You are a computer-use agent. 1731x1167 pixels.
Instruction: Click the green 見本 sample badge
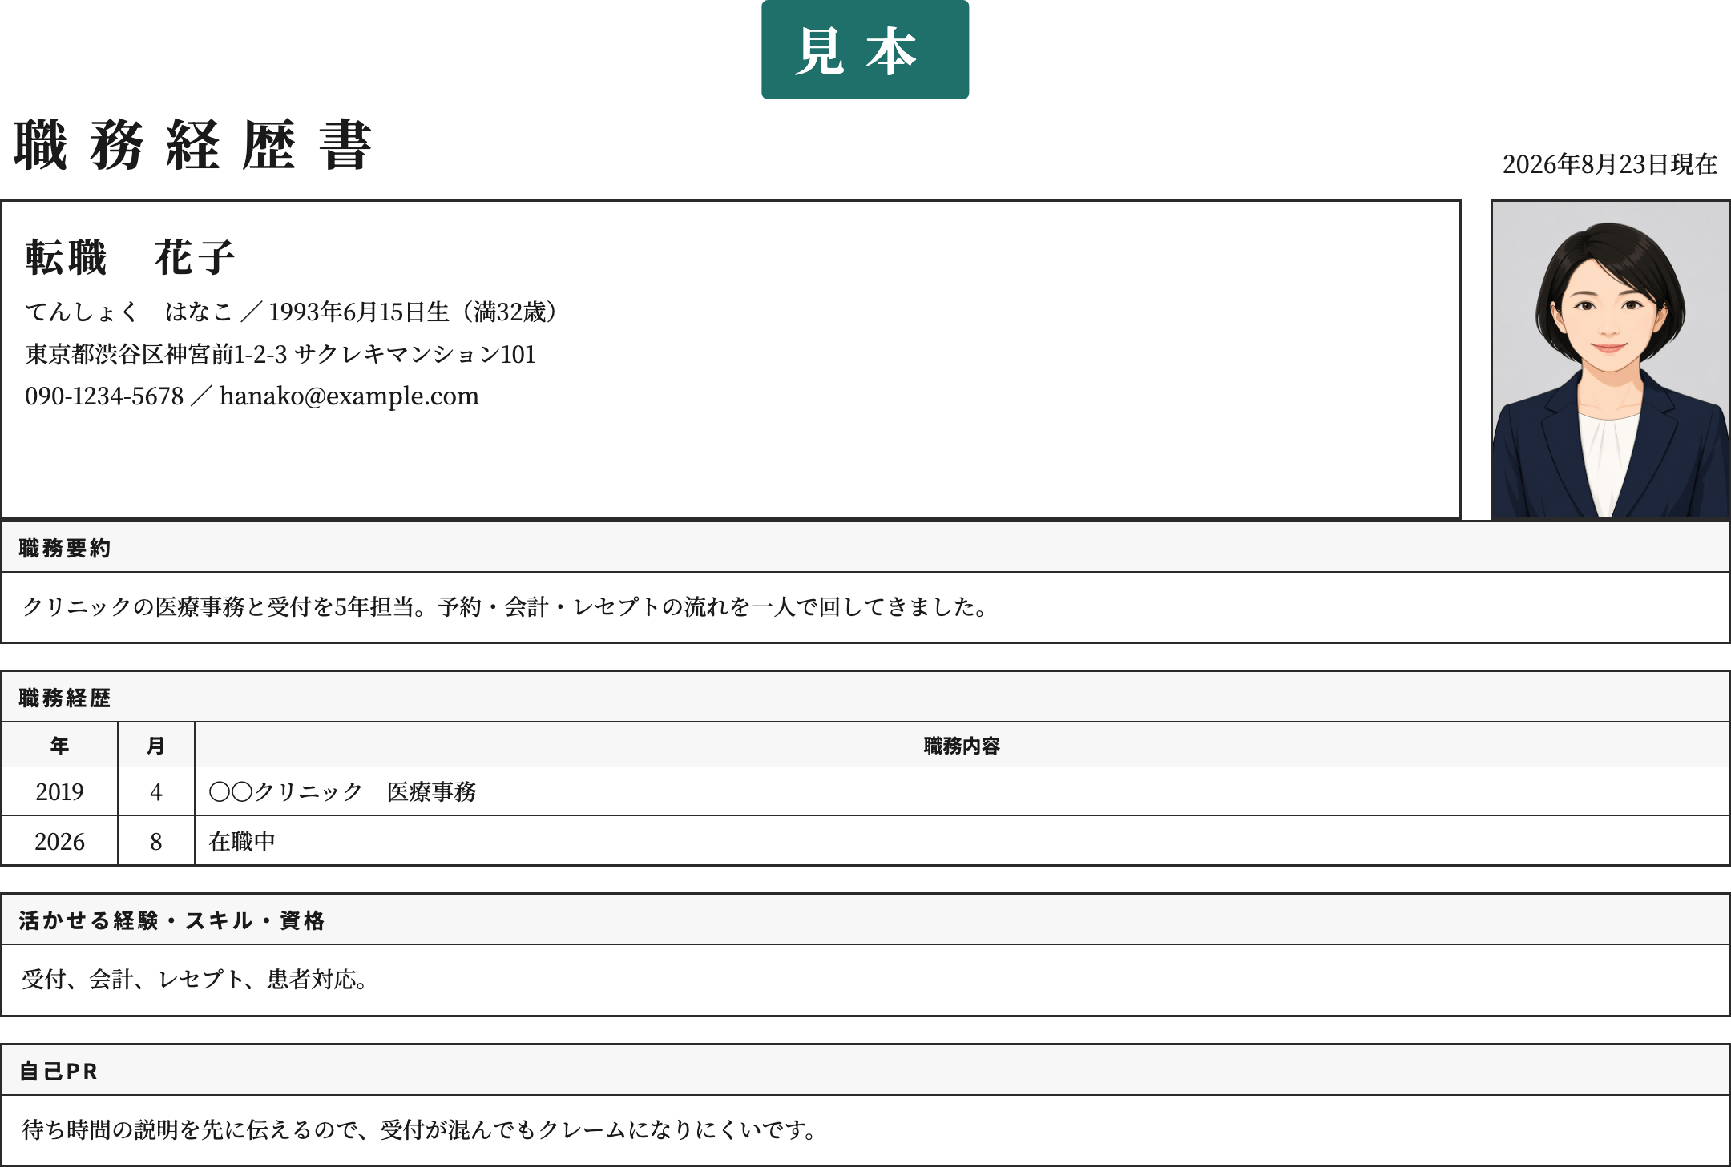865,50
